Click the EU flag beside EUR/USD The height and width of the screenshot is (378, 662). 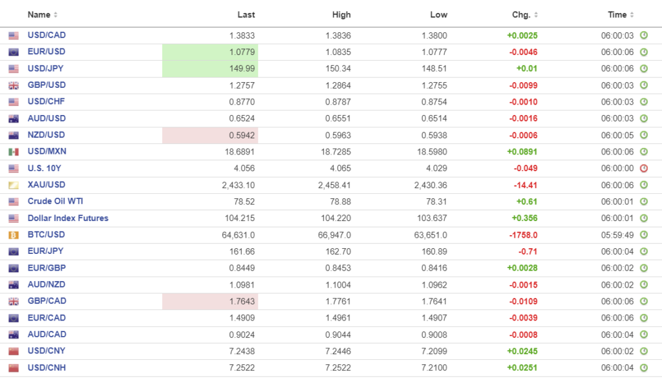click(x=14, y=52)
